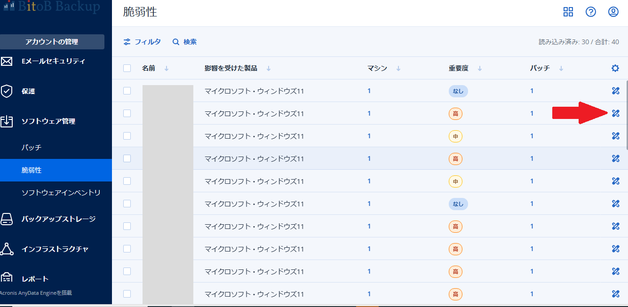Open the grid apps switcher icon
The width and height of the screenshot is (628, 307).
click(568, 12)
